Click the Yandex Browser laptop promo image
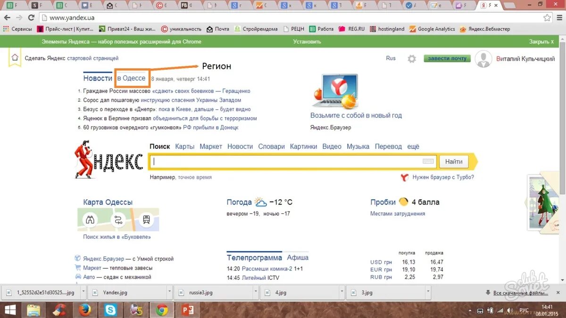566x318 pixels. pyautogui.click(x=335, y=91)
